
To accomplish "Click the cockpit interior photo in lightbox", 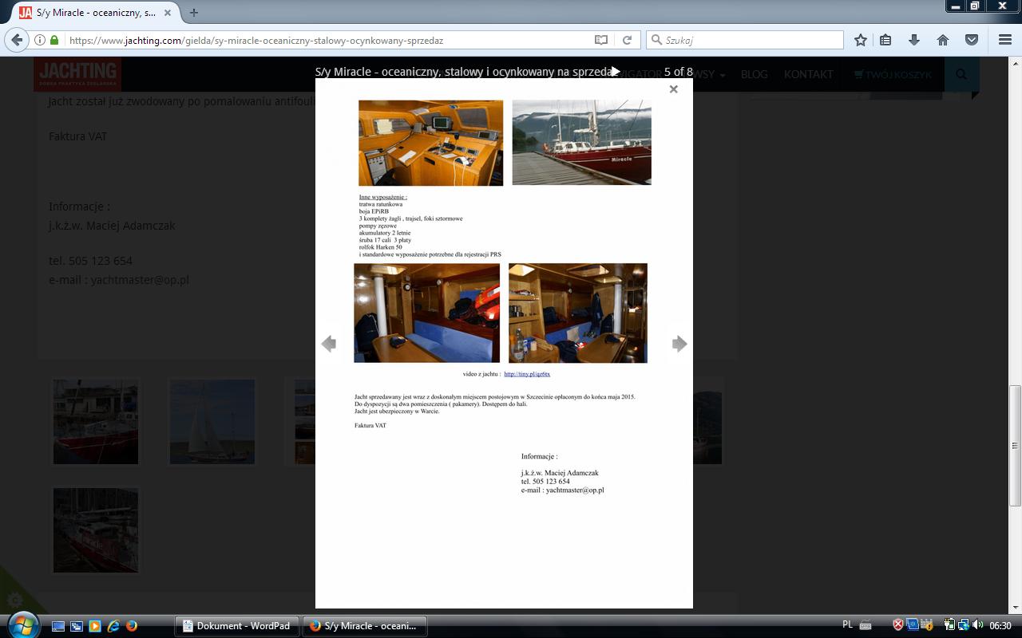I will [x=430, y=143].
